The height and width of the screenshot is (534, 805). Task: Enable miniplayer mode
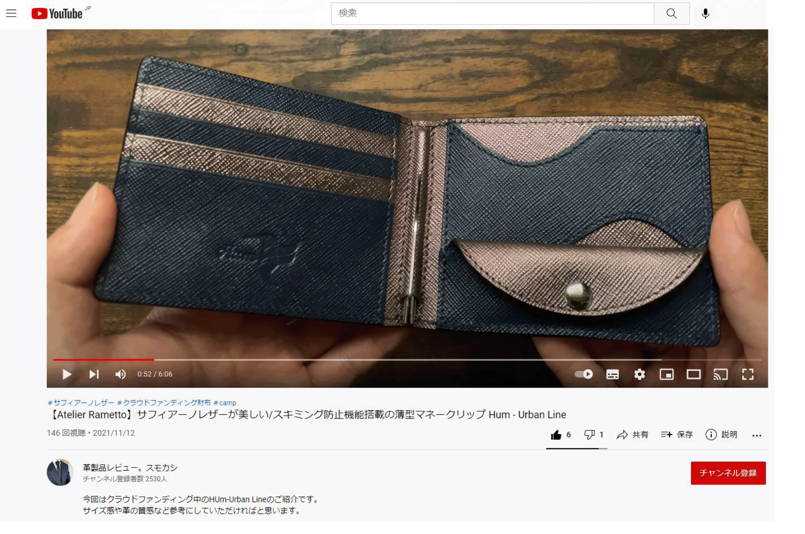tap(666, 374)
